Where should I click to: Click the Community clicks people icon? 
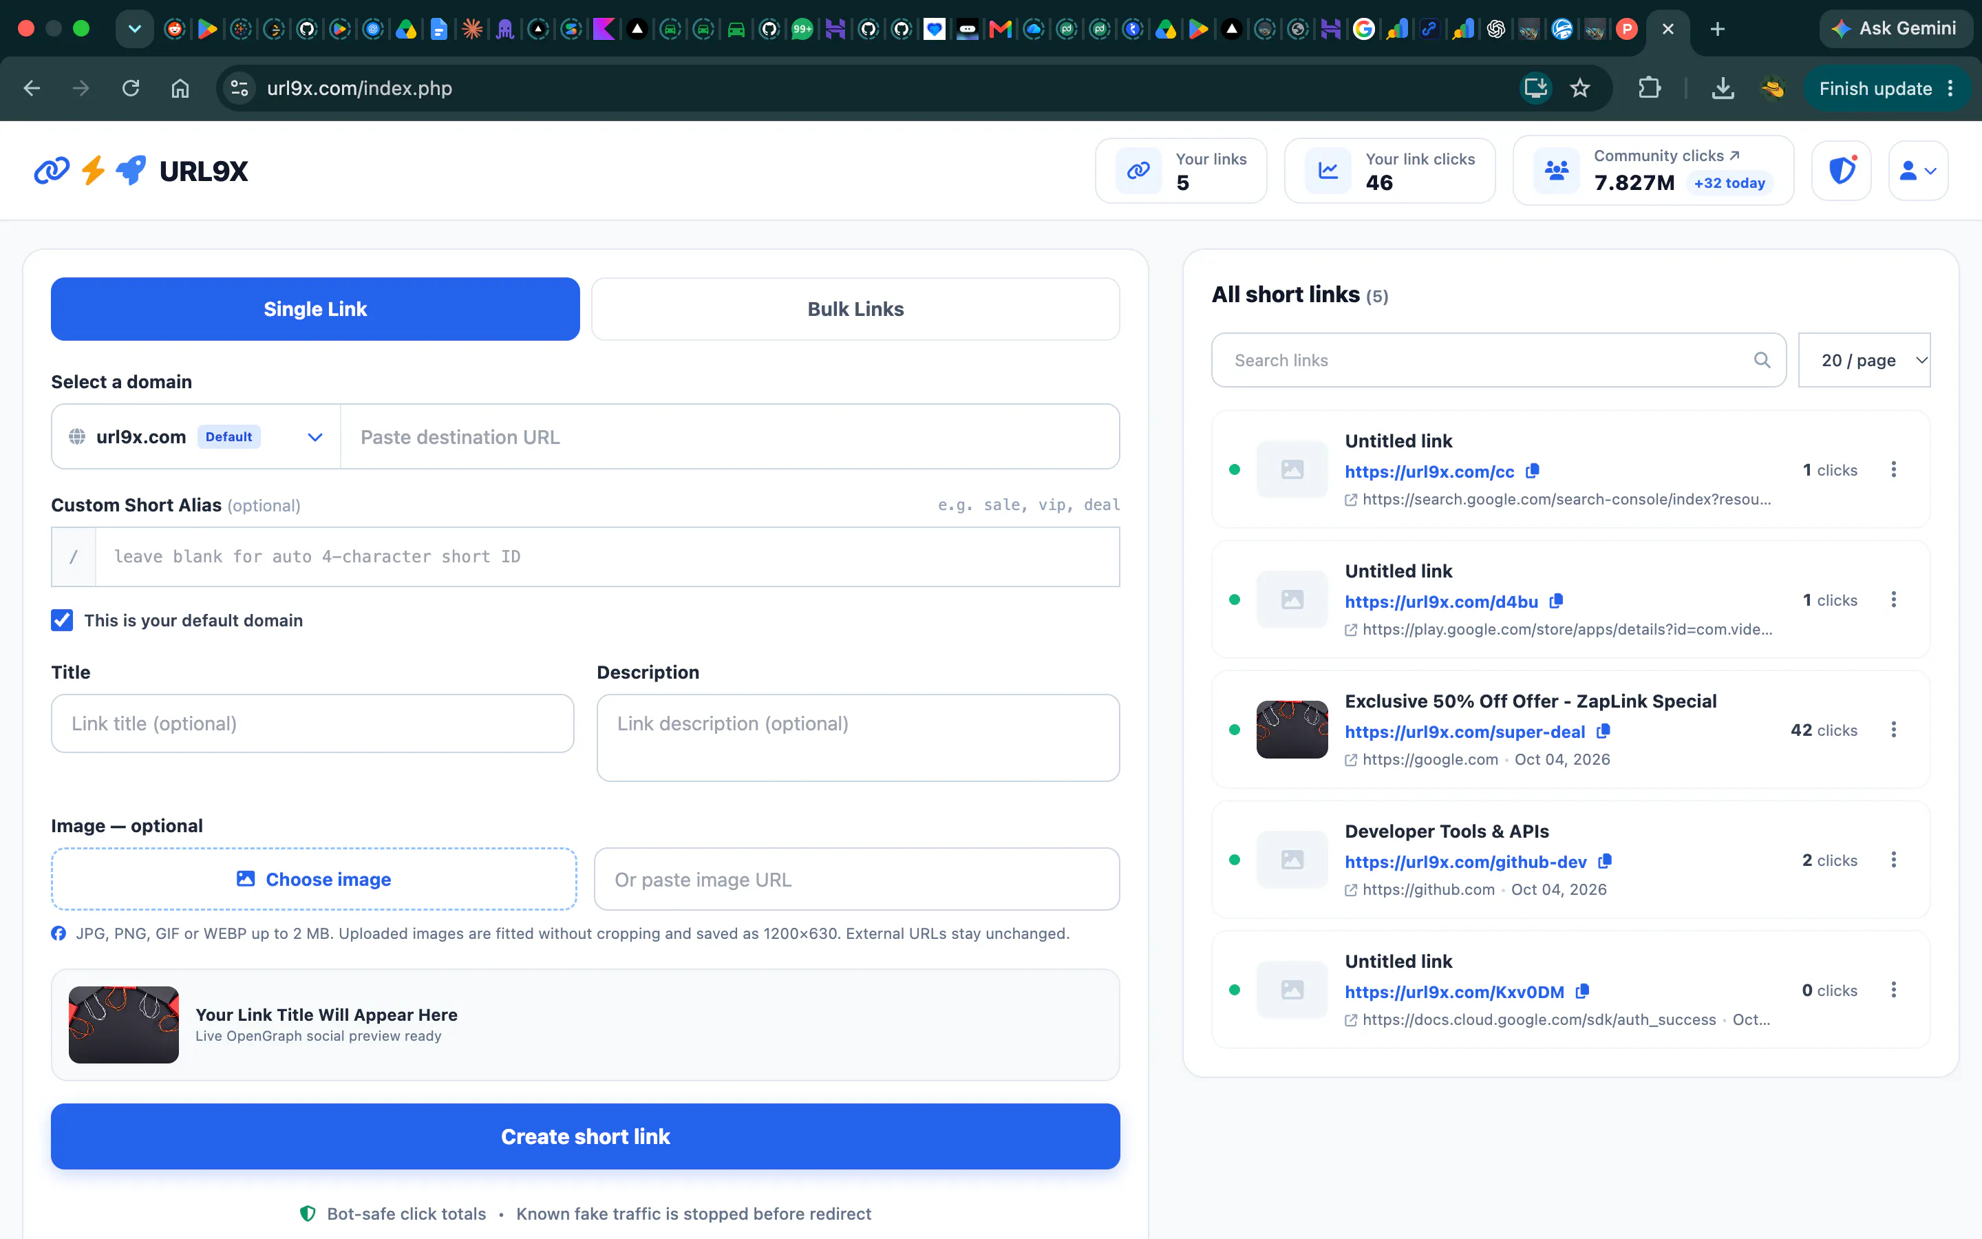point(1556,171)
